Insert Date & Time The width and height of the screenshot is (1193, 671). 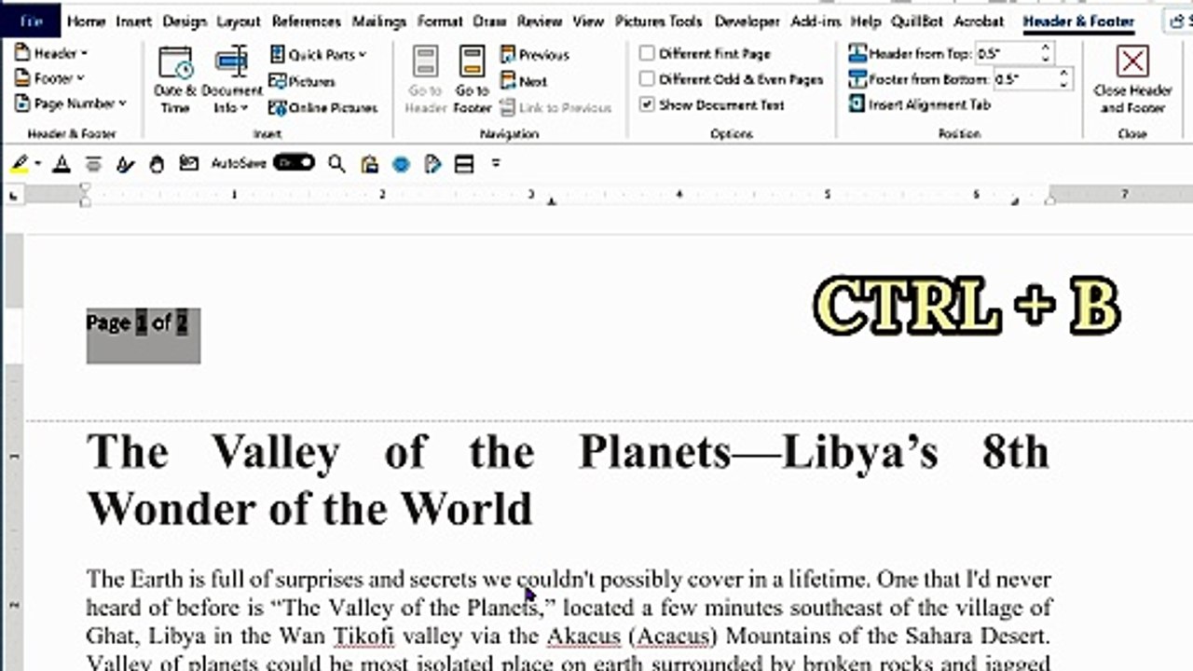click(174, 81)
